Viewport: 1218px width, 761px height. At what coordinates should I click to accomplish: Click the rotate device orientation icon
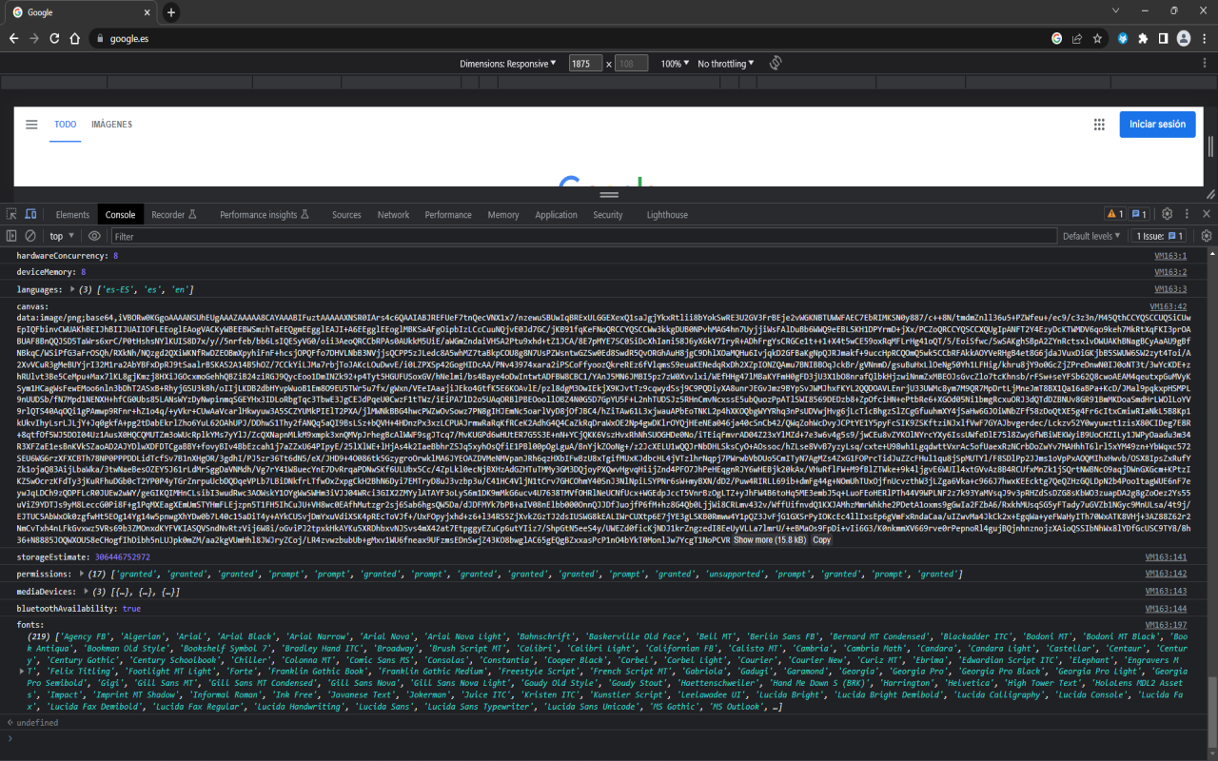point(776,64)
